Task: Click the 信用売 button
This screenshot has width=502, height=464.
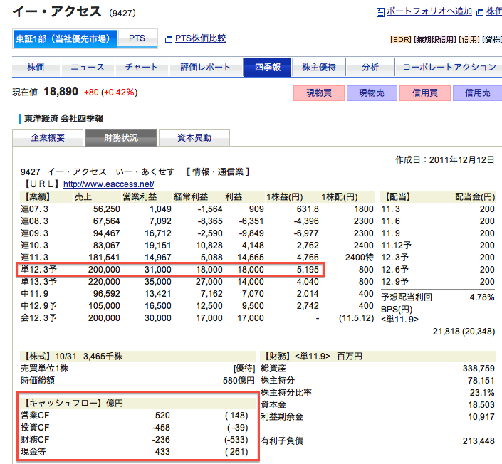Action: [478, 93]
